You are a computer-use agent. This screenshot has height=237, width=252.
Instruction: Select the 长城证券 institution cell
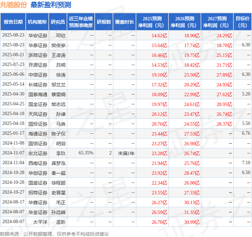[38, 85]
